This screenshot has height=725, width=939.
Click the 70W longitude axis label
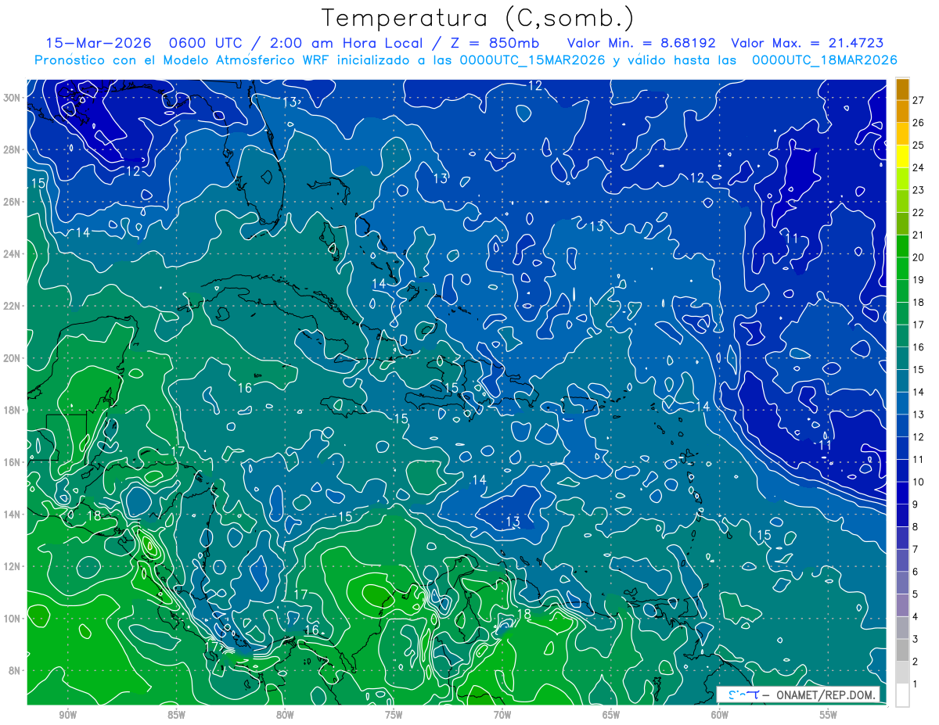(x=502, y=714)
